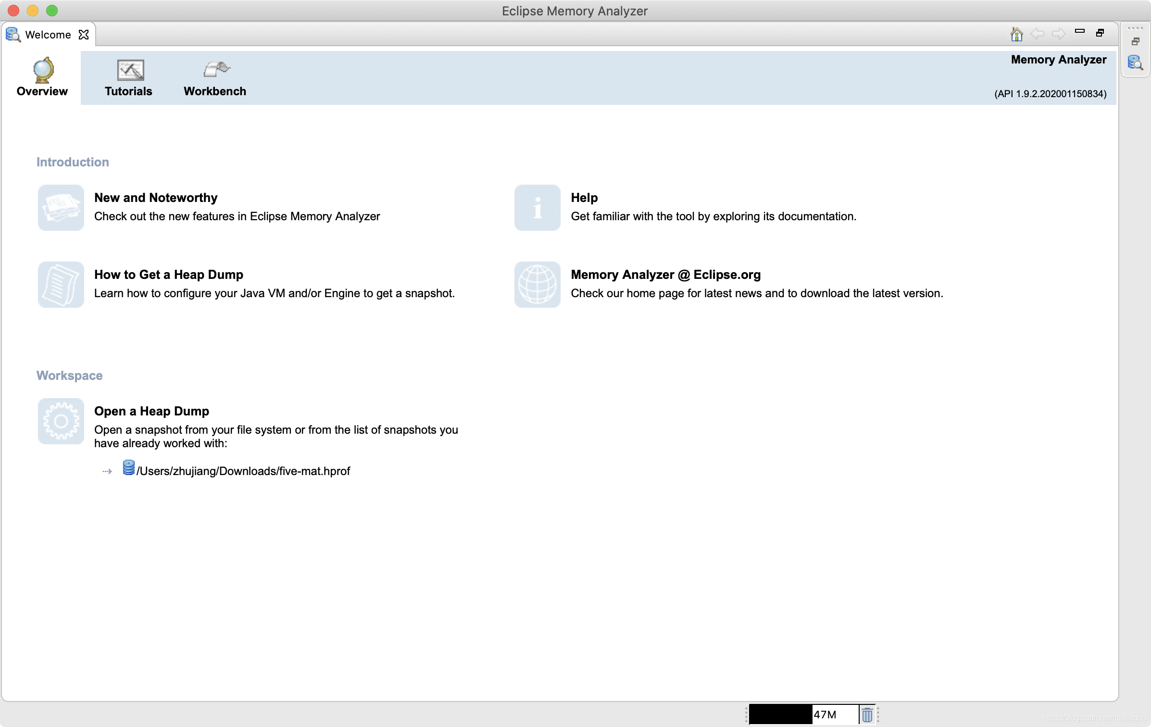Click the Home icon in welcome toolbar
This screenshot has width=1151, height=727.
[1016, 34]
